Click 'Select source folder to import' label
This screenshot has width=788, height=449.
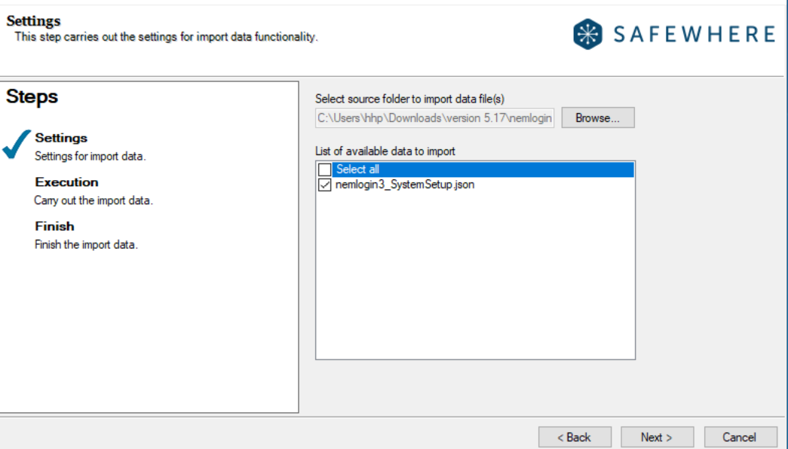pyautogui.click(x=409, y=99)
